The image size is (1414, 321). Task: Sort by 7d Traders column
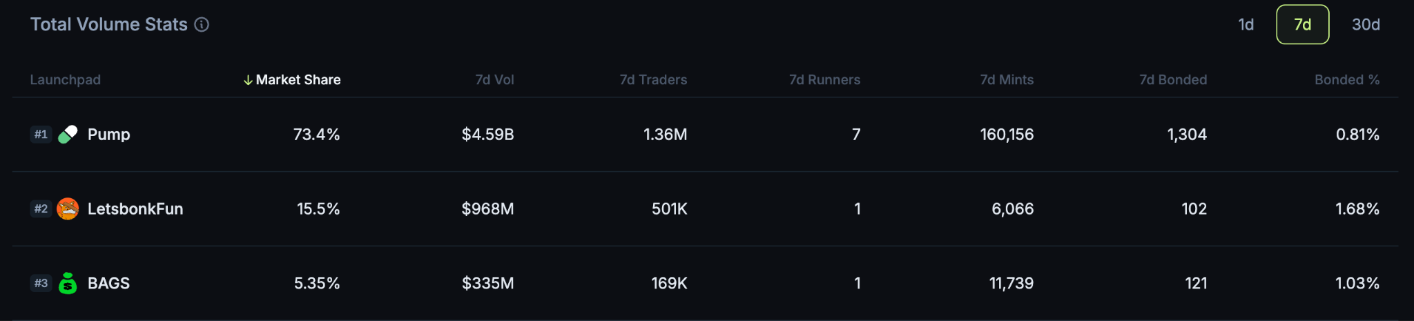click(x=653, y=80)
